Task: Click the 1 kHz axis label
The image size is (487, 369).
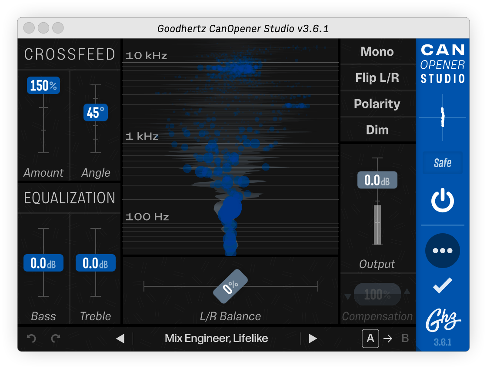Action: (x=142, y=136)
